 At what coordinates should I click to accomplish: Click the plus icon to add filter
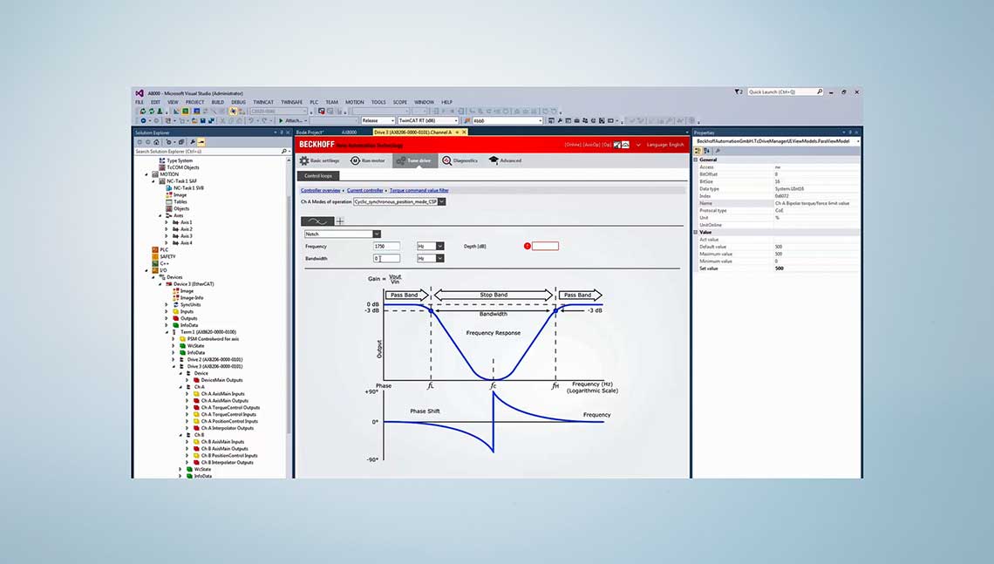pyautogui.click(x=340, y=221)
